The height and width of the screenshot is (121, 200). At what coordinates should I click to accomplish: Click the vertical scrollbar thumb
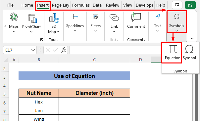(196, 97)
